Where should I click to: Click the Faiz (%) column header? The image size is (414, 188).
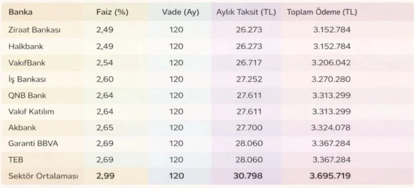[112, 12]
